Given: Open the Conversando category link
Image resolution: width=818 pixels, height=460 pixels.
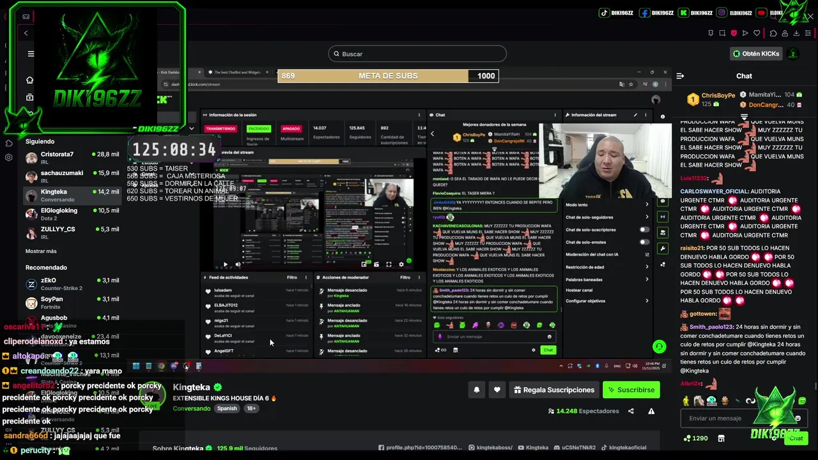Looking at the screenshot, I should coord(191,408).
